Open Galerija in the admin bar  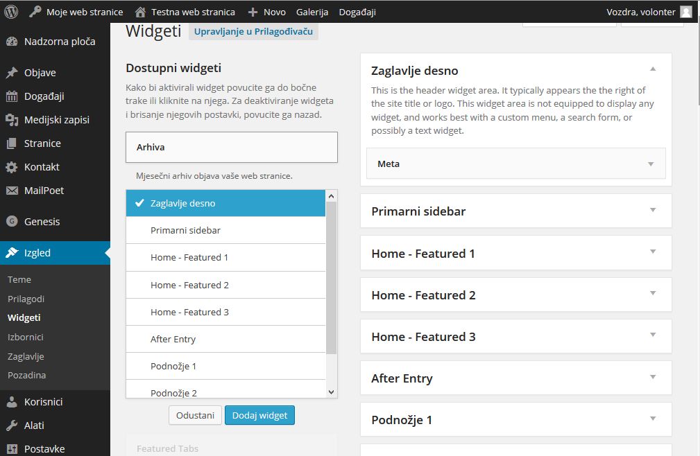pos(312,12)
